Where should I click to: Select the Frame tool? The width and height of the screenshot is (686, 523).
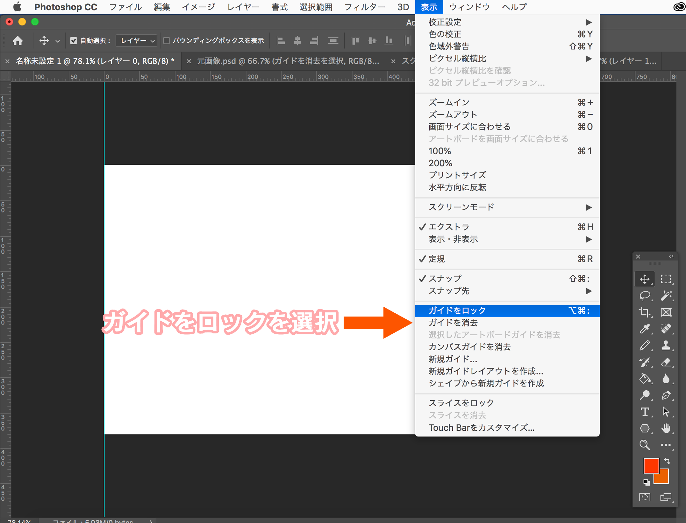coord(666,312)
